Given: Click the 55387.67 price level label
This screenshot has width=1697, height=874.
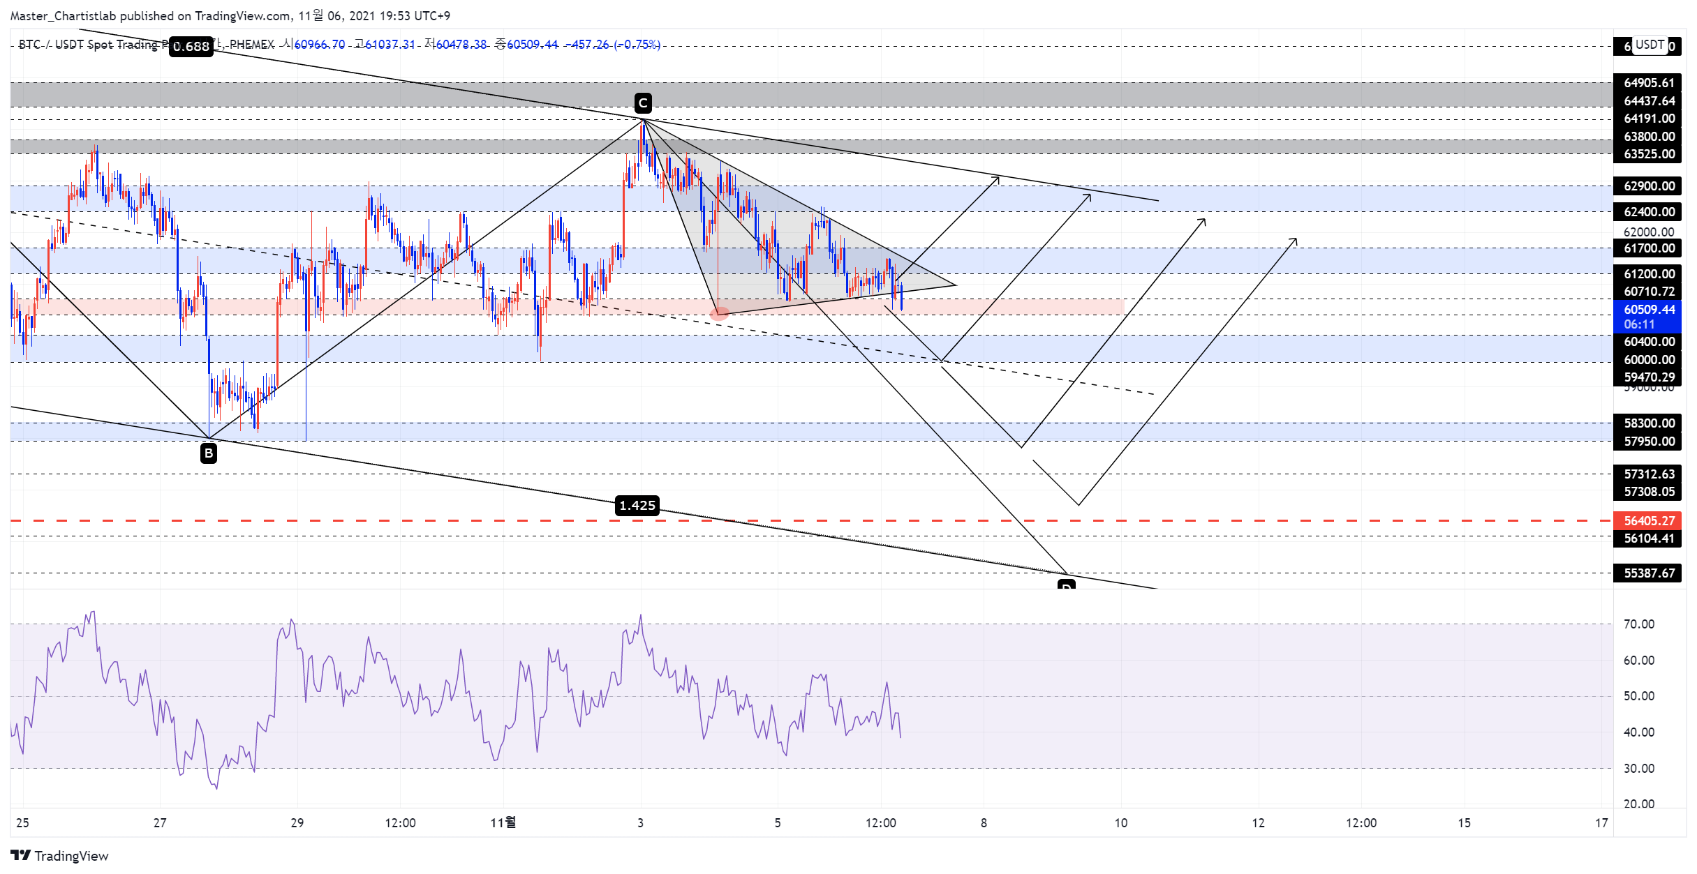Looking at the screenshot, I should [1649, 573].
